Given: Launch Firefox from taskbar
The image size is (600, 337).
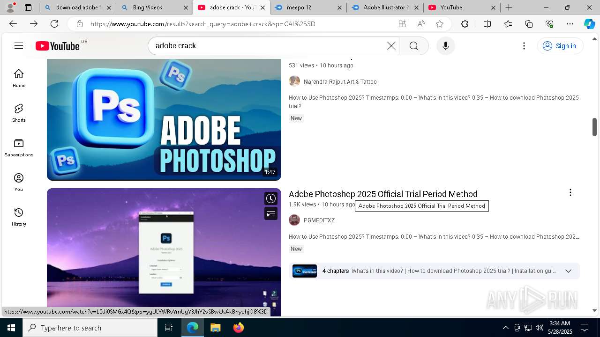Looking at the screenshot, I should tap(238, 328).
